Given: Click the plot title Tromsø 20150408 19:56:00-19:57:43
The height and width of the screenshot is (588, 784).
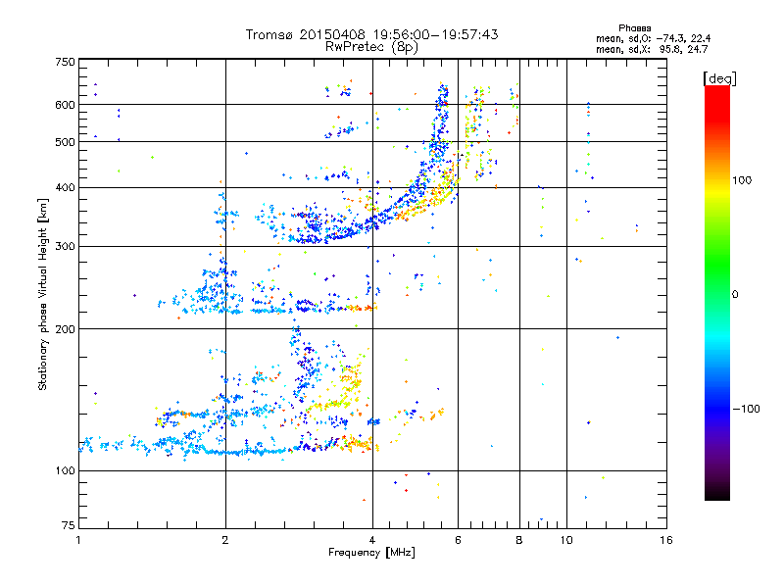Looking at the screenshot, I should point(371,34).
